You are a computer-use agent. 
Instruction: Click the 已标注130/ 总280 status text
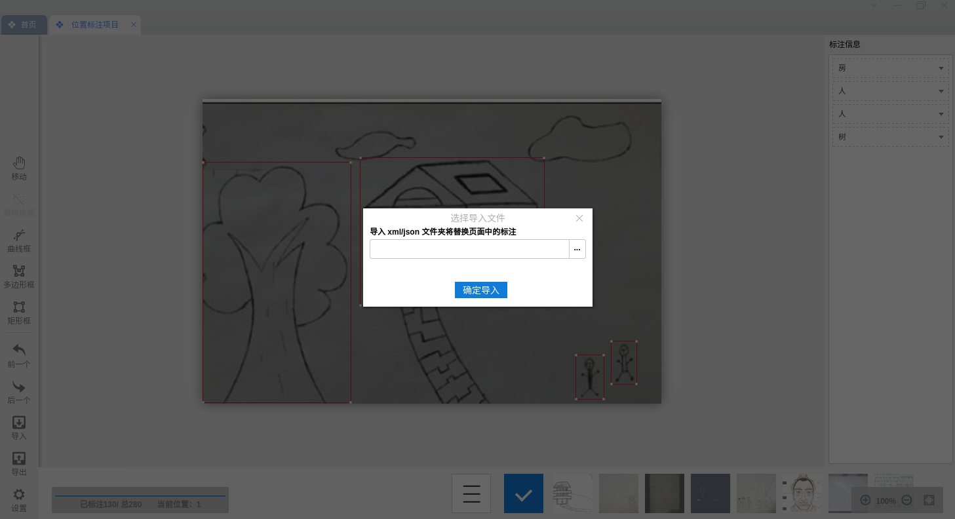point(111,504)
